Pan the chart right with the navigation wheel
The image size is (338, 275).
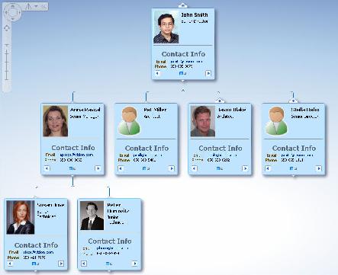[18, 12]
